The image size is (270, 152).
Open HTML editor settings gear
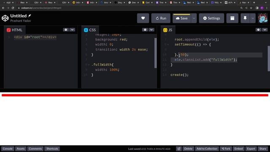coord(66,30)
